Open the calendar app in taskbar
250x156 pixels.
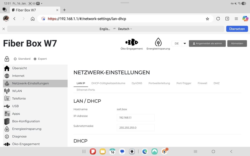pyautogui.click(x=112, y=152)
